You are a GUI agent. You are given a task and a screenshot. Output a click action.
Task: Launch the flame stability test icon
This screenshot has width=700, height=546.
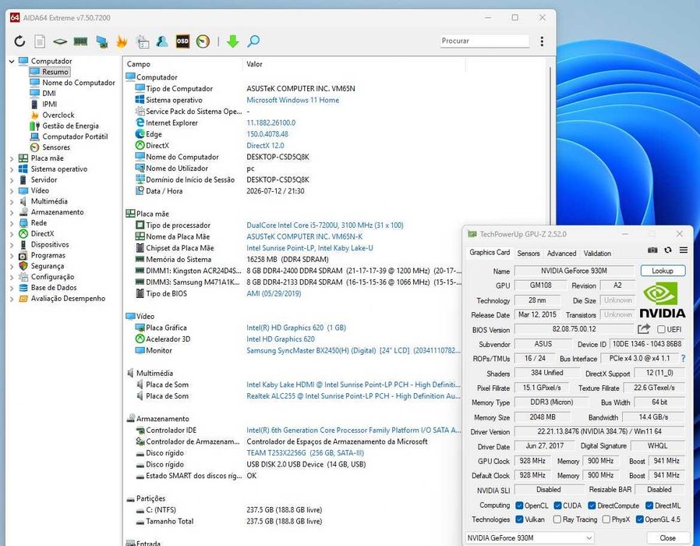[x=122, y=41]
